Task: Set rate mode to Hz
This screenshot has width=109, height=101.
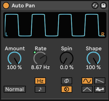Action: point(40,81)
